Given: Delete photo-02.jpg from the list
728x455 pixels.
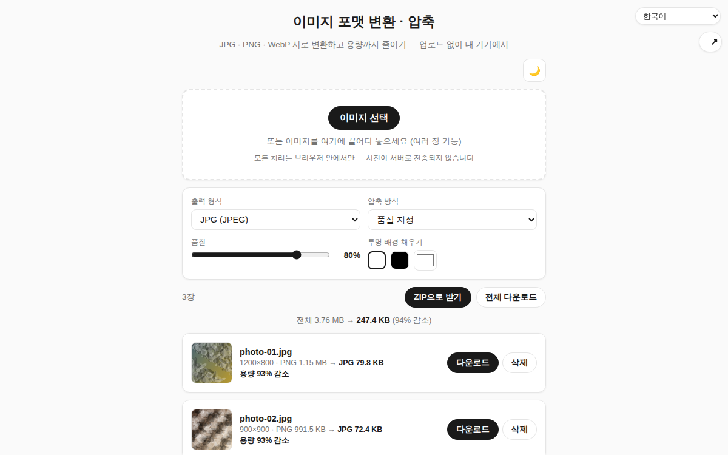Looking at the screenshot, I should [519, 430].
